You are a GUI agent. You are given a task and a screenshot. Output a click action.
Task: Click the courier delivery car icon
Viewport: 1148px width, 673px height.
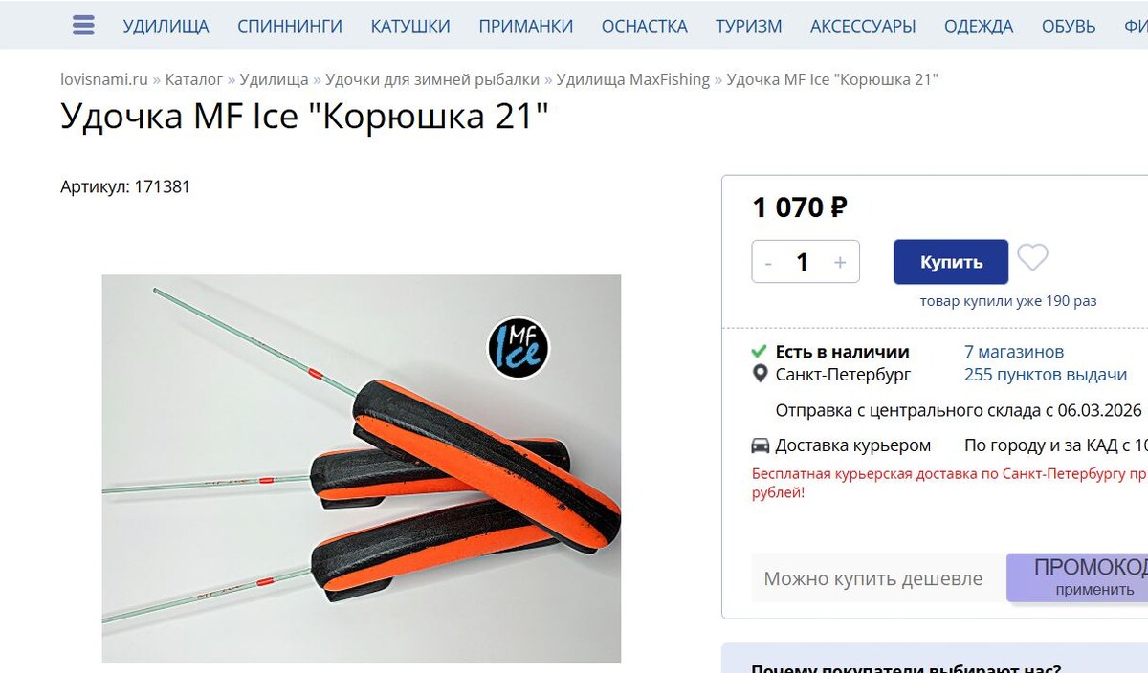761,445
